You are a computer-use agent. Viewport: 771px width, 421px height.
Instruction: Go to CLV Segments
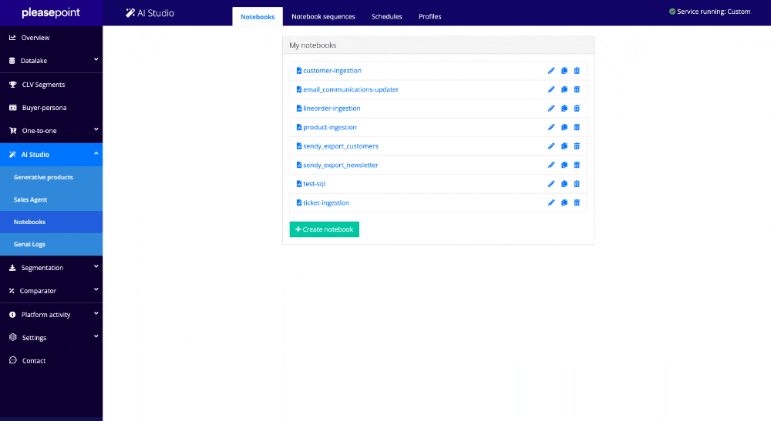pos(51,85)
